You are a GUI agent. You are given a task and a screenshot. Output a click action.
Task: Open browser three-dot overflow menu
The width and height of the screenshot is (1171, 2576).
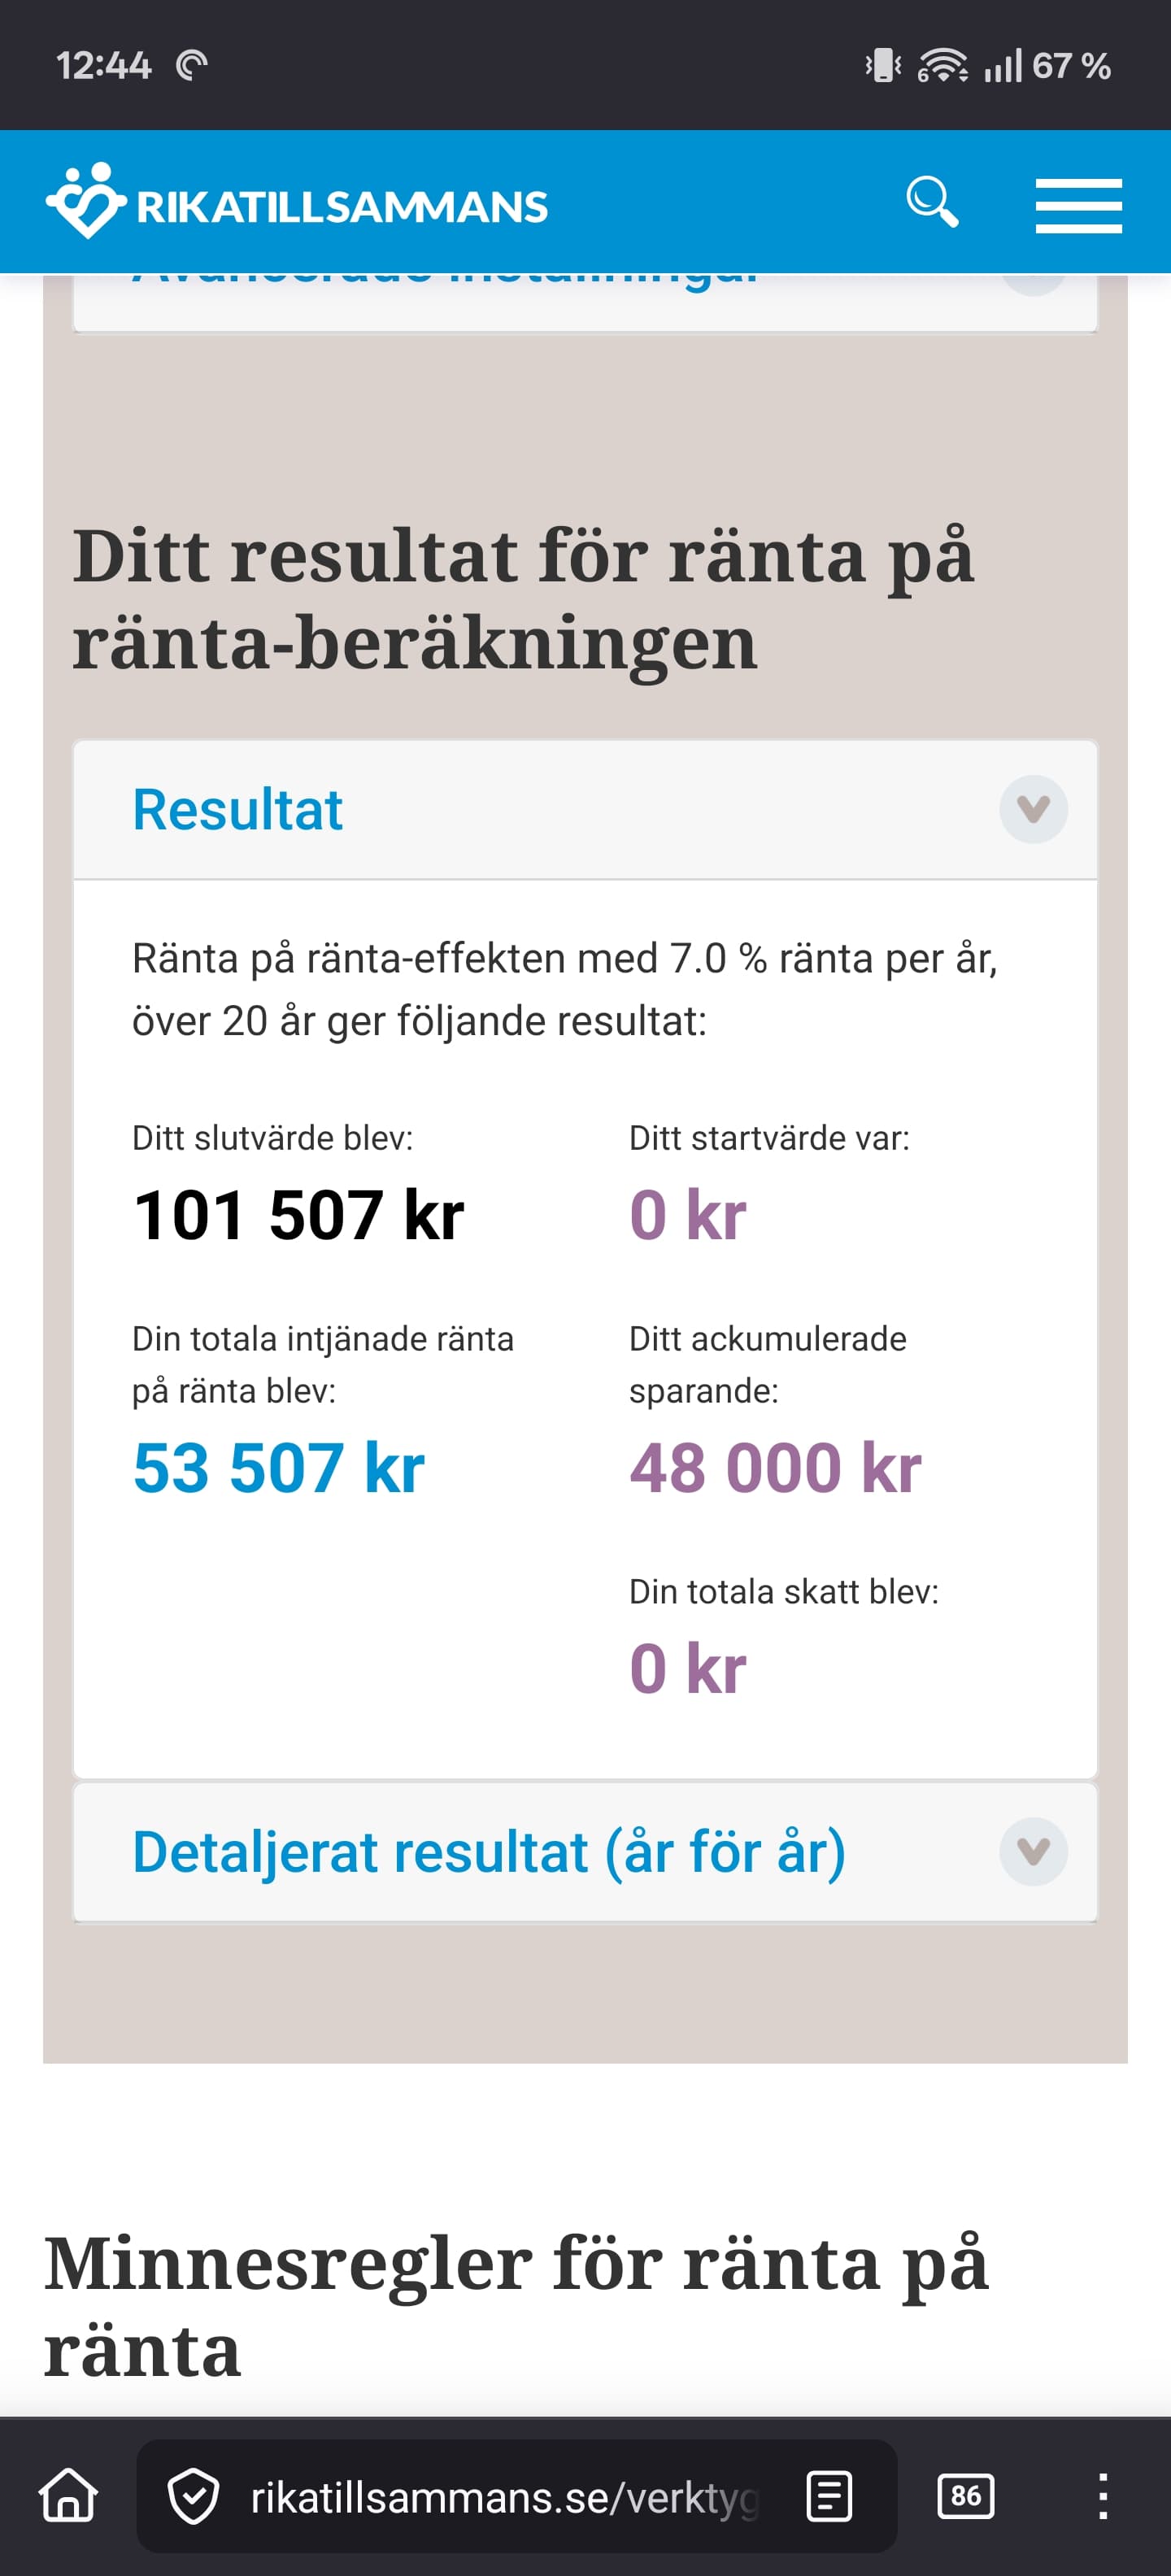(x=1102, y=2496)
